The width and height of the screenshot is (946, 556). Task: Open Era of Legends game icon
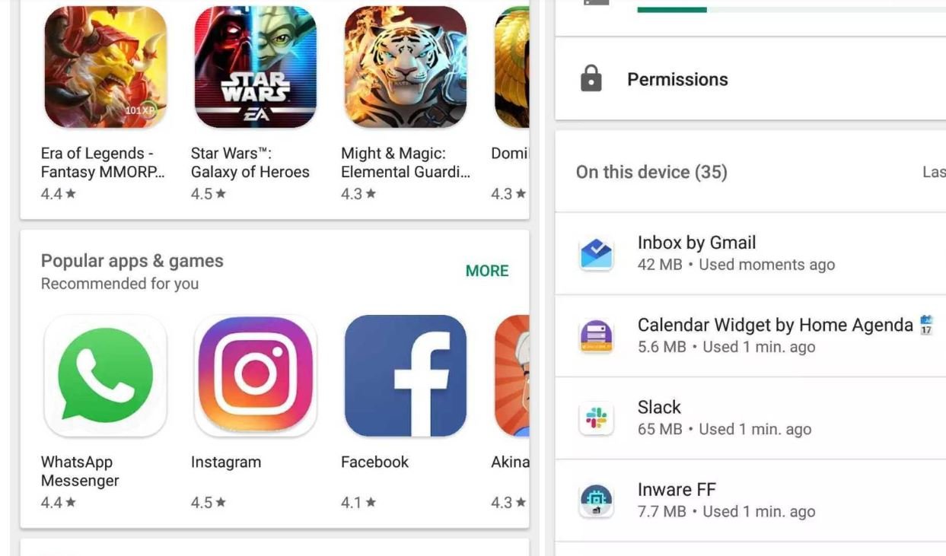point(105,67)
